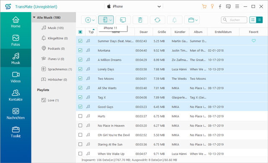268x163 pixels.
Task: Expand the add plus button dropdown arrow
Action: 93,20
